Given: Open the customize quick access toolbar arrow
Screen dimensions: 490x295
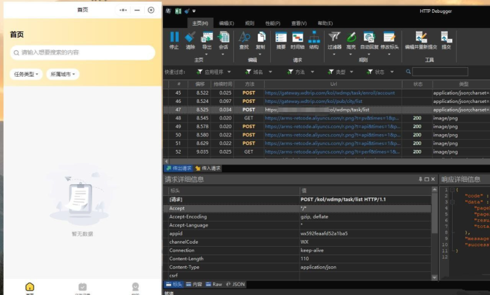Looking at the screenshot, I should point(194,11).
